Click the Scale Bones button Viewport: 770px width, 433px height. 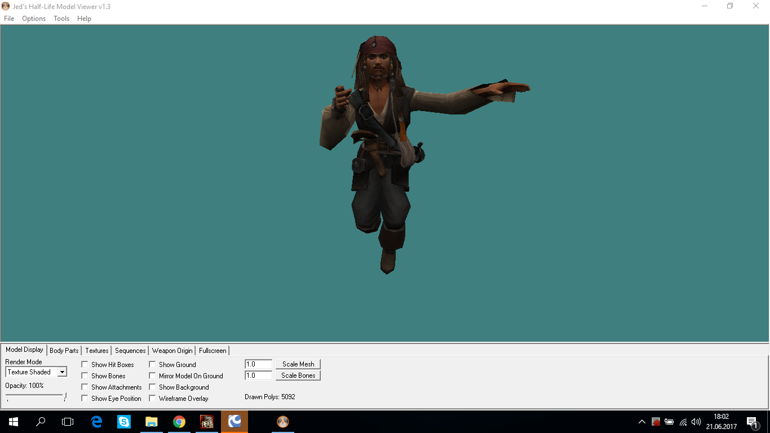click(x=298, y=375)
